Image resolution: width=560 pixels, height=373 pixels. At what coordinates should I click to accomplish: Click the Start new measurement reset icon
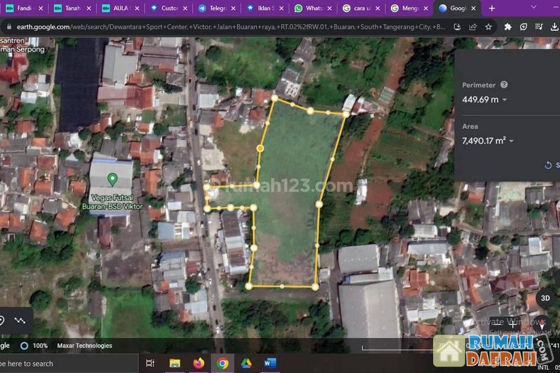click(548, 165)
